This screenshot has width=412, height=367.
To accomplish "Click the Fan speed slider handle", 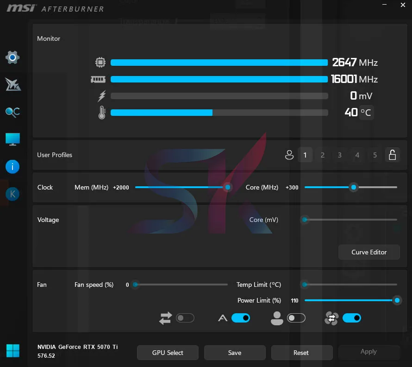I will 135,285.
